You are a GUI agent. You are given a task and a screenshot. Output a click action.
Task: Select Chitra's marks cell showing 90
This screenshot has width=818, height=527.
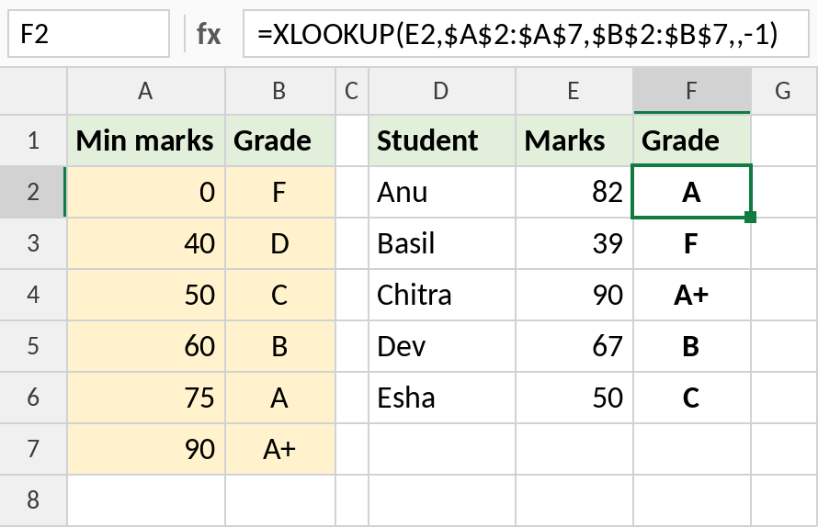[574, 295]
